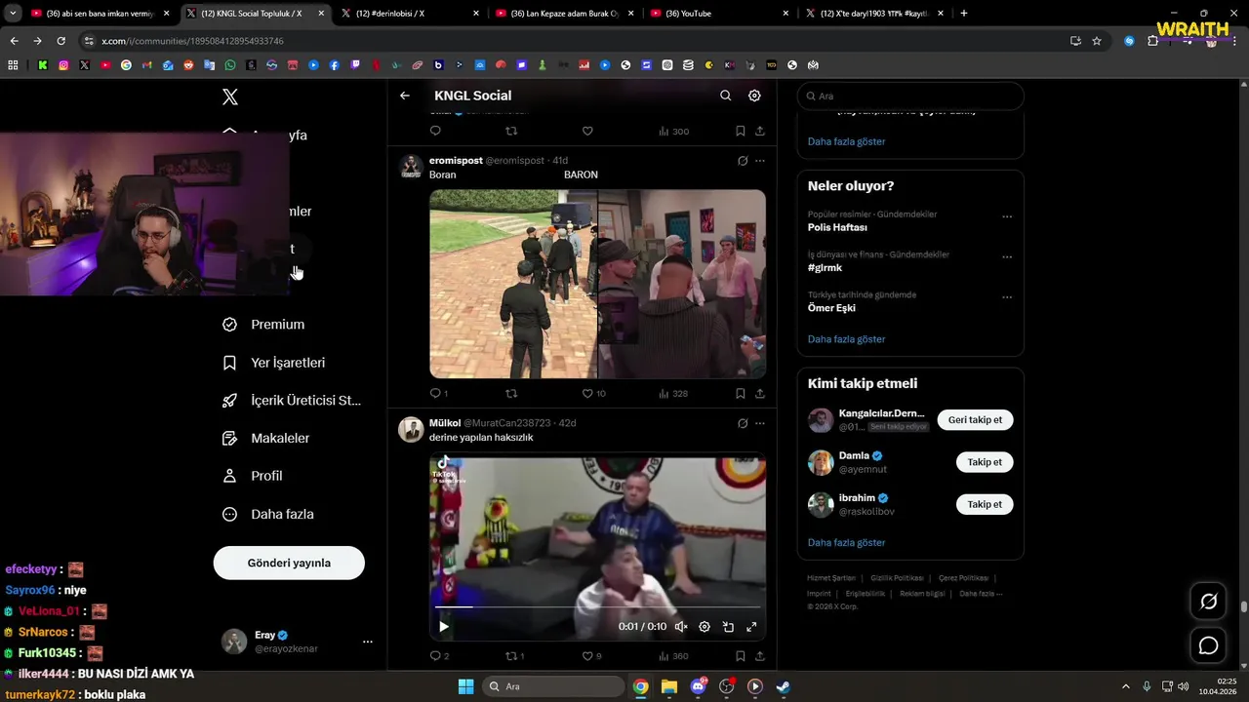This screenshot has height=702, width=1249.
Task: Click Geri takip et button
Action: (x=975, y=420)
